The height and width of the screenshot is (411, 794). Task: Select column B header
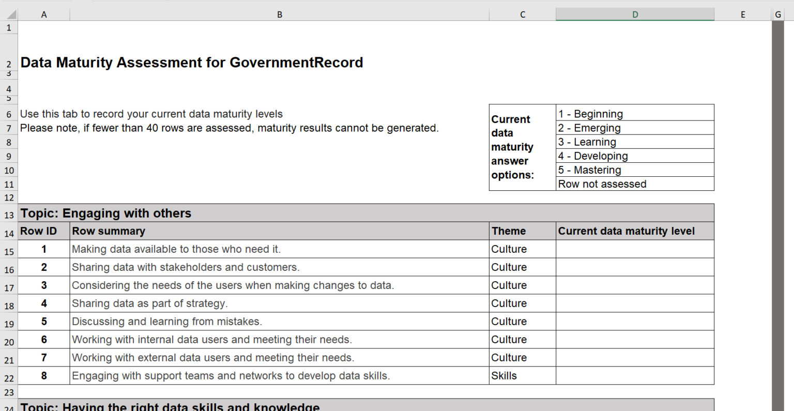(279, 14)
